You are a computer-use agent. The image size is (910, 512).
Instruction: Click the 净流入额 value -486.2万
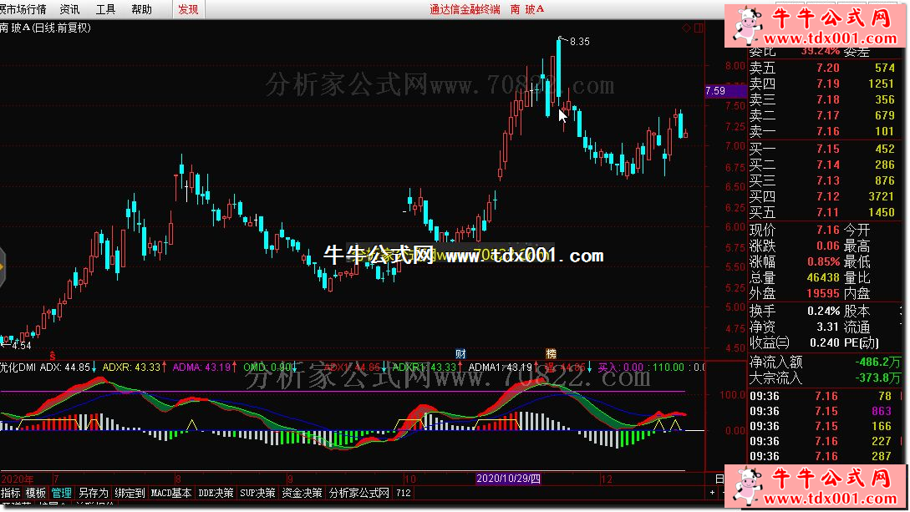(x=877, y=362)
